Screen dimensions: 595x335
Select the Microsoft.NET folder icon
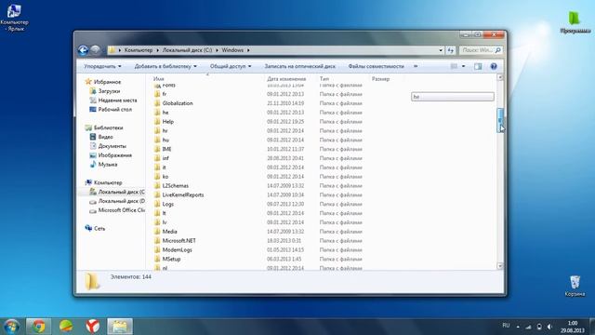tap(157, 240)
